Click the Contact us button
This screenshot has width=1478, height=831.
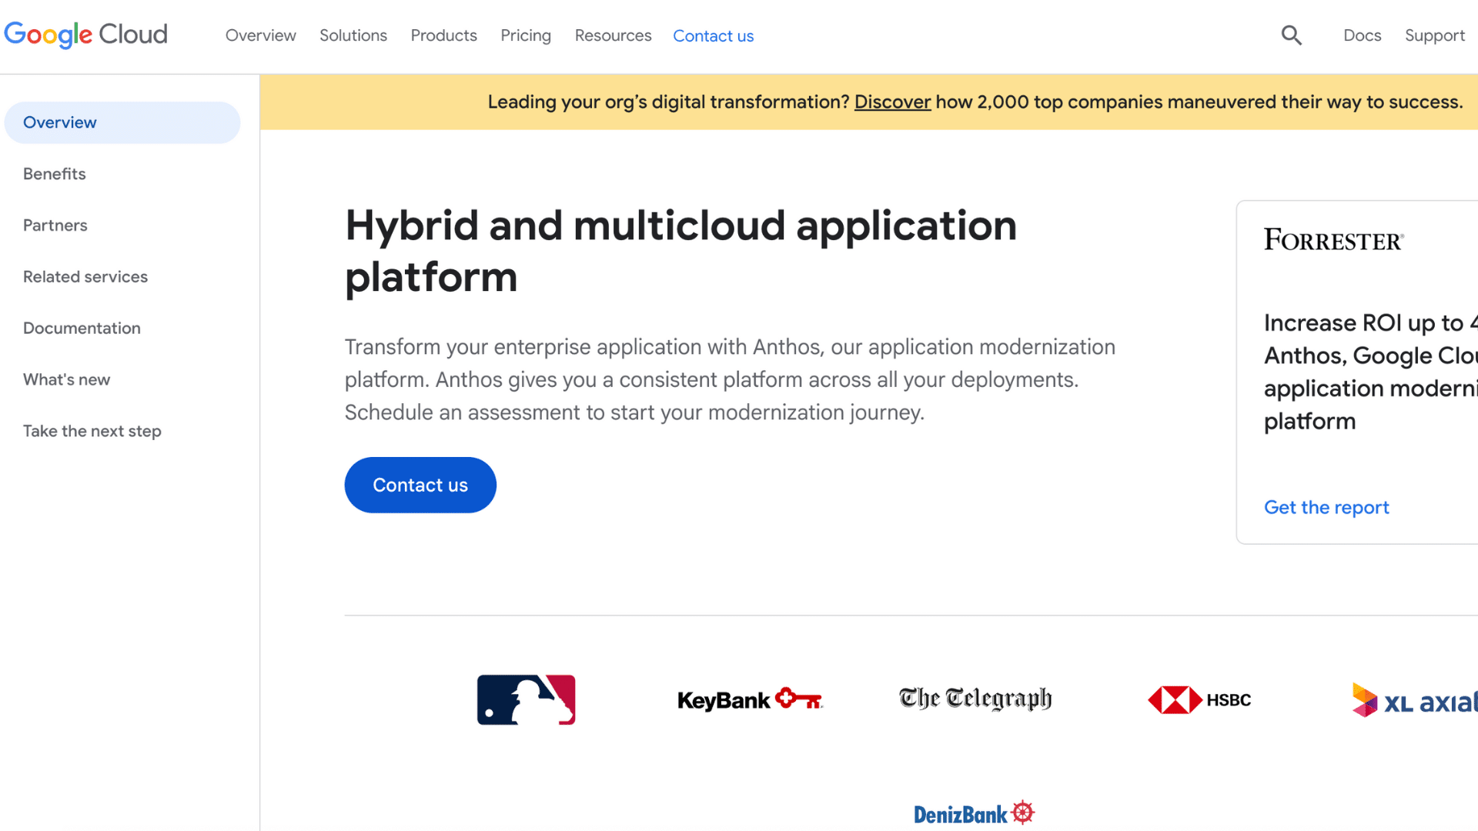(x=420, y=485)
